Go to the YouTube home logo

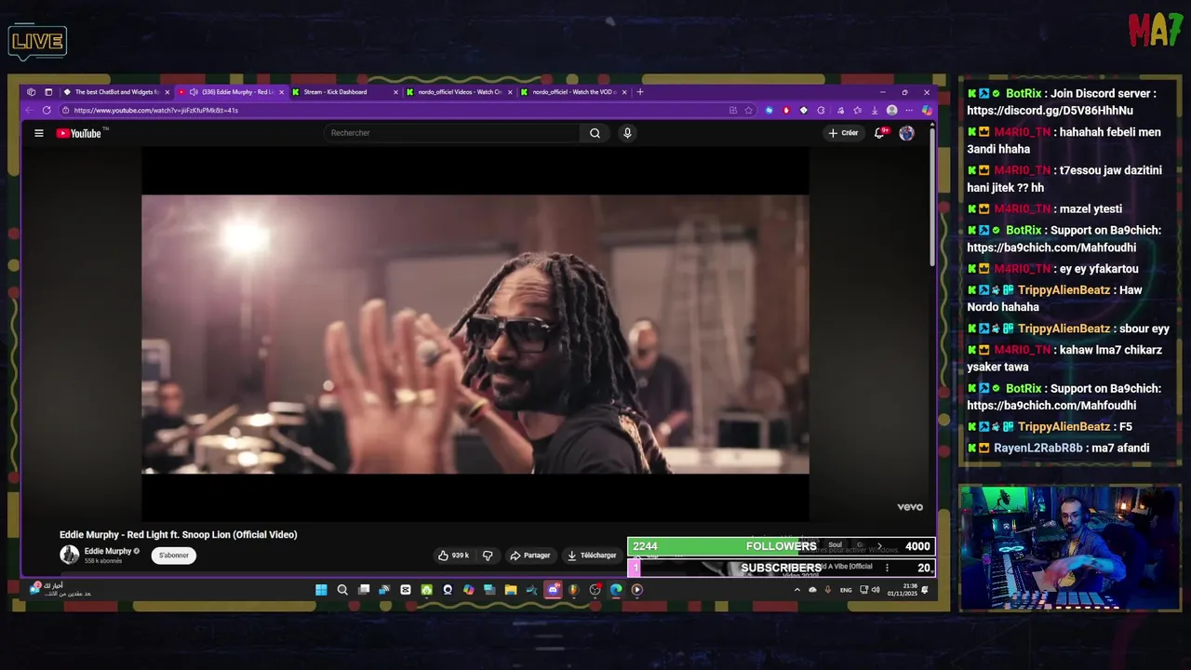click(81, 133)
